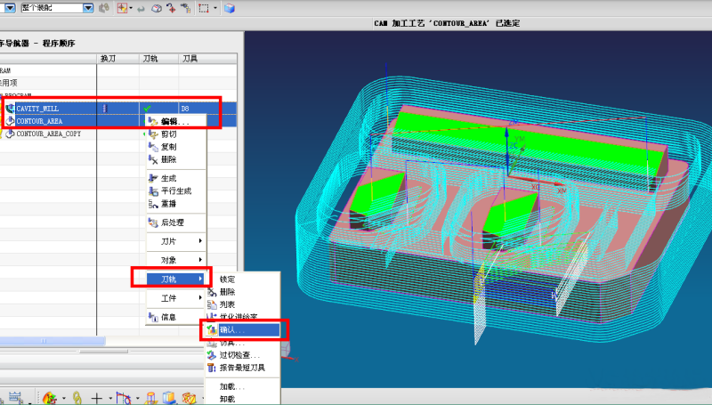Click the 刀具 column header
712x405 pixels.
click(x=190, y=58)
